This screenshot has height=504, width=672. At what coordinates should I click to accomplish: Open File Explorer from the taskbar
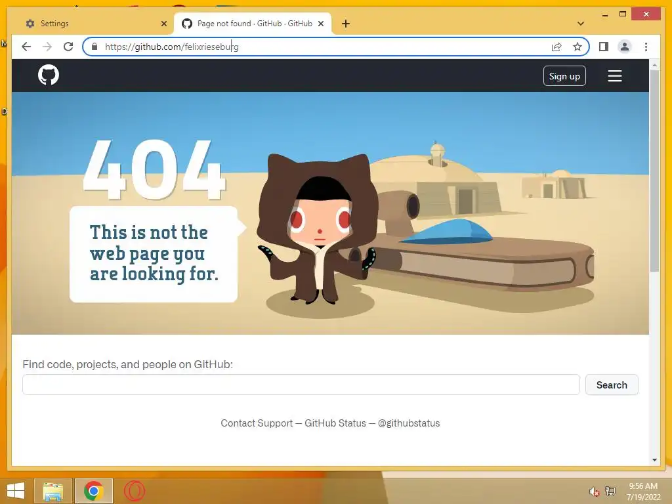point(52,491)
